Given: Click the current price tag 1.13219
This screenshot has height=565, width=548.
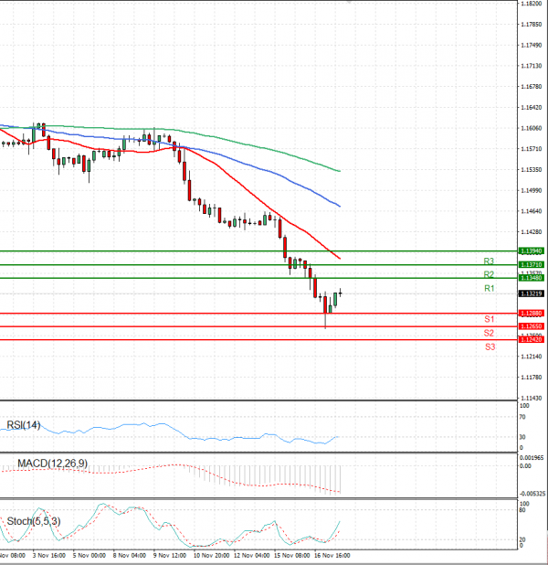Looking at the screenshot, I should click(x=532, y=293).
